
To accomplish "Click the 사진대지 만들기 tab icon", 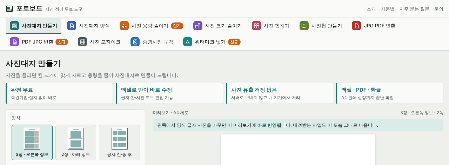I will coord(14,26).
